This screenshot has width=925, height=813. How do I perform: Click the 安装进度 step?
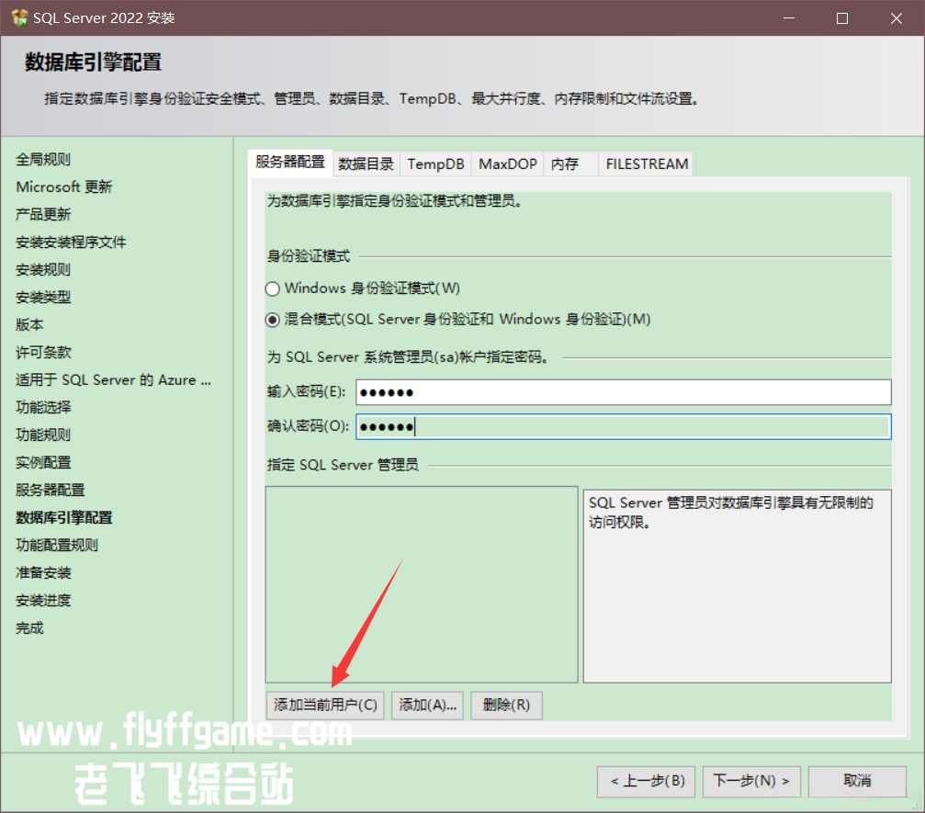[43, 601]
